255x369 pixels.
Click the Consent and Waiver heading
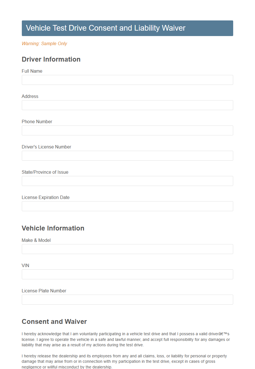54,322
